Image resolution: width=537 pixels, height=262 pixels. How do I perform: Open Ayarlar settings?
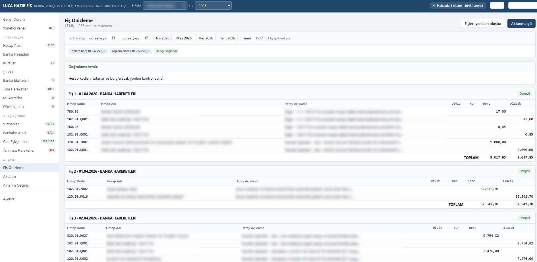pyautogui.click(x=30, y=199)
